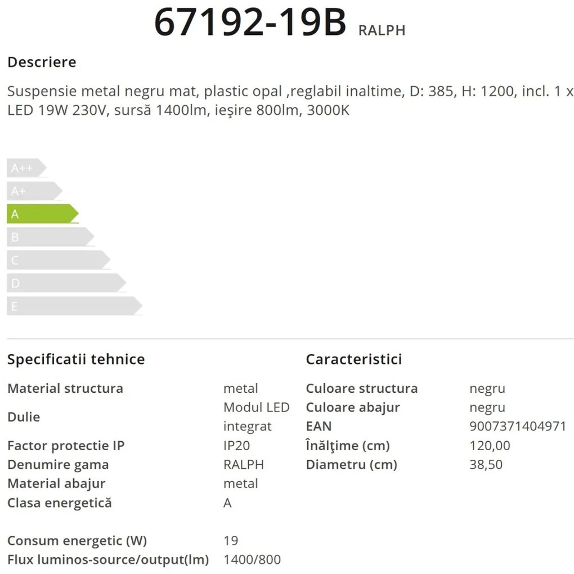Click the RALPH label beside the title
This screenshot has height=574, width=574.
(x=382, y=30)
